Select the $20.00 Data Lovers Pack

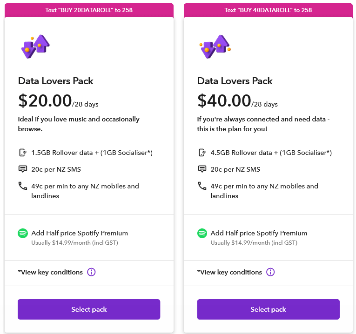pos(89,309)
